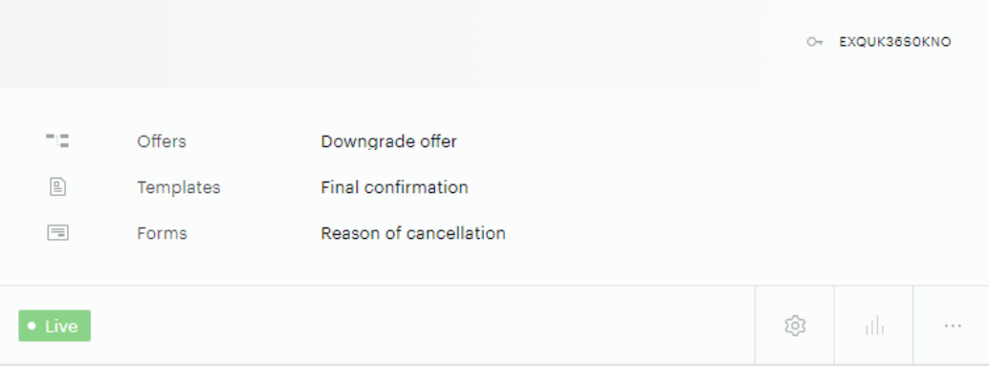Click the Forms card icon
This screenshot has width=989, height=366.
tap(58, 233)
